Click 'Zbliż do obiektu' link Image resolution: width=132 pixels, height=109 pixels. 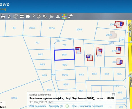pyautogui.click(x=38, y=106)
